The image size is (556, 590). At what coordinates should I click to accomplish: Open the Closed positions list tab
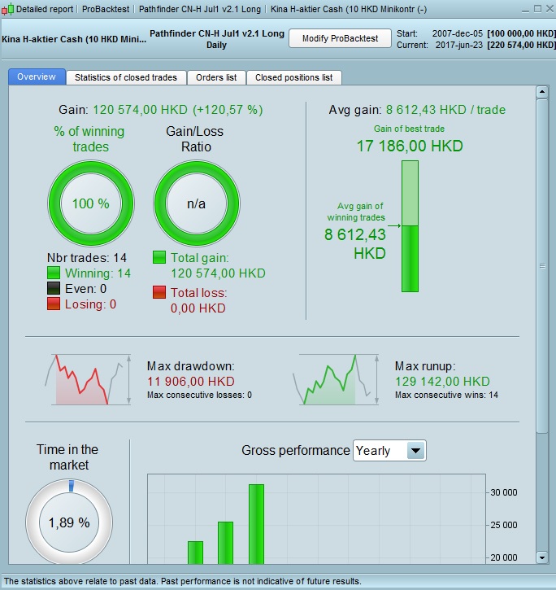pos(294,77)
